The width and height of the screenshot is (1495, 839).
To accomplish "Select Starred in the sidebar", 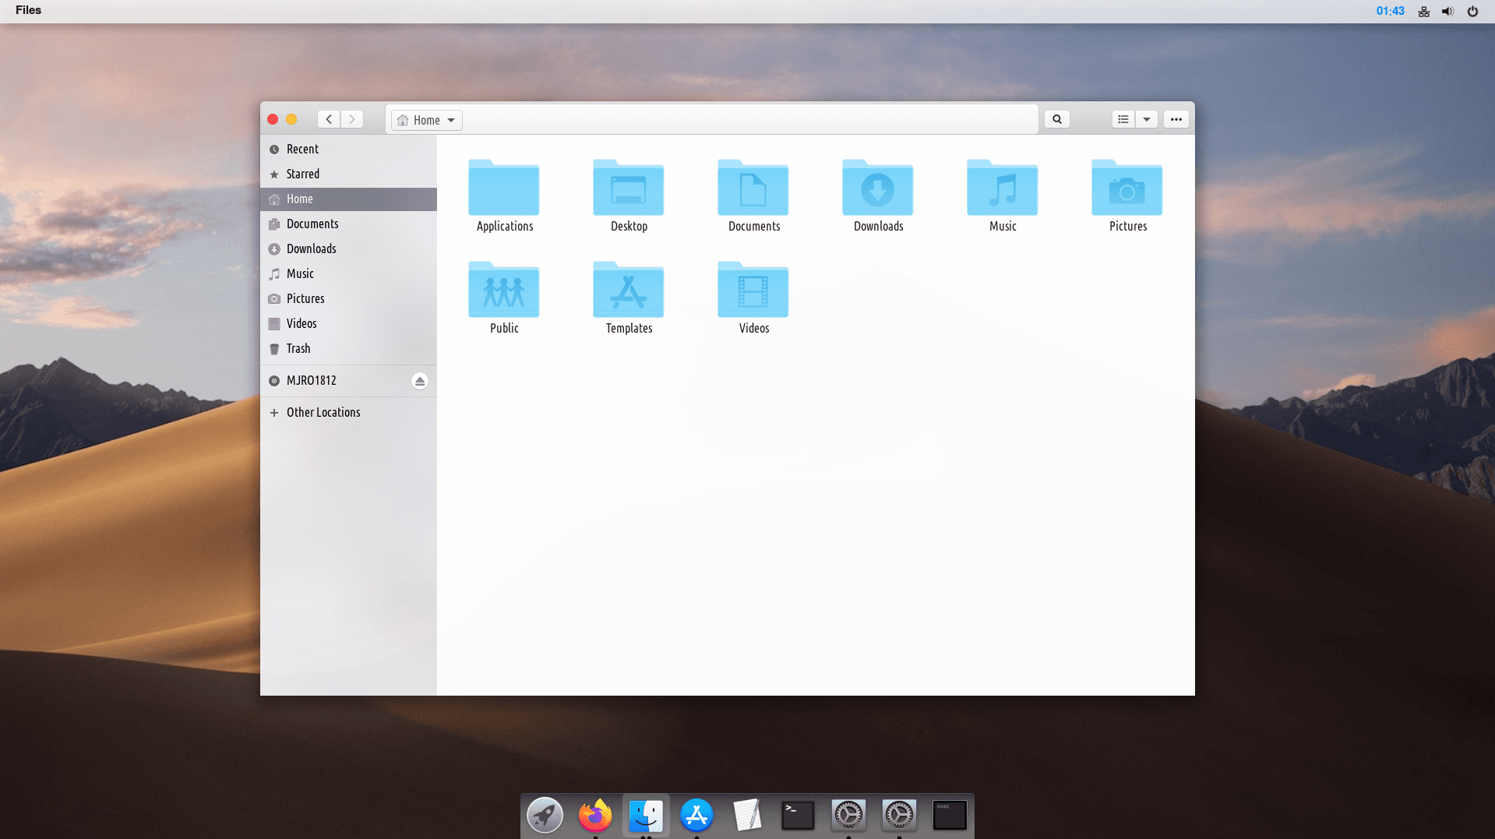I will pyautogui.click(x=302, y=174).
